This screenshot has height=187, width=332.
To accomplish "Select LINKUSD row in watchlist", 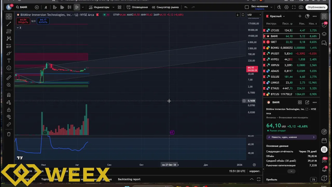I will click(x=291, y=83).
